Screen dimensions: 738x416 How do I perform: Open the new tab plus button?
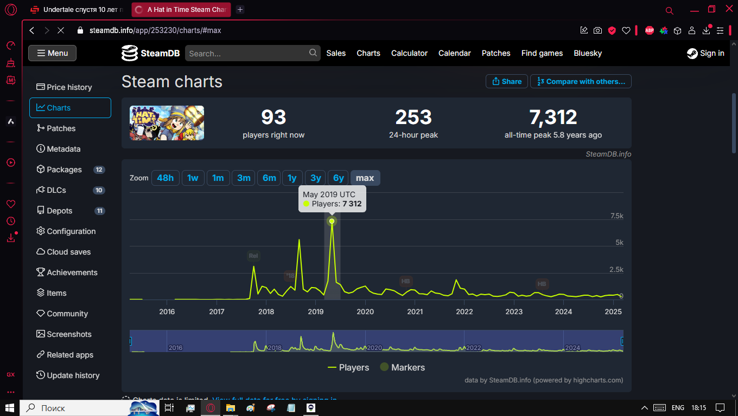[x=240, y=10]
